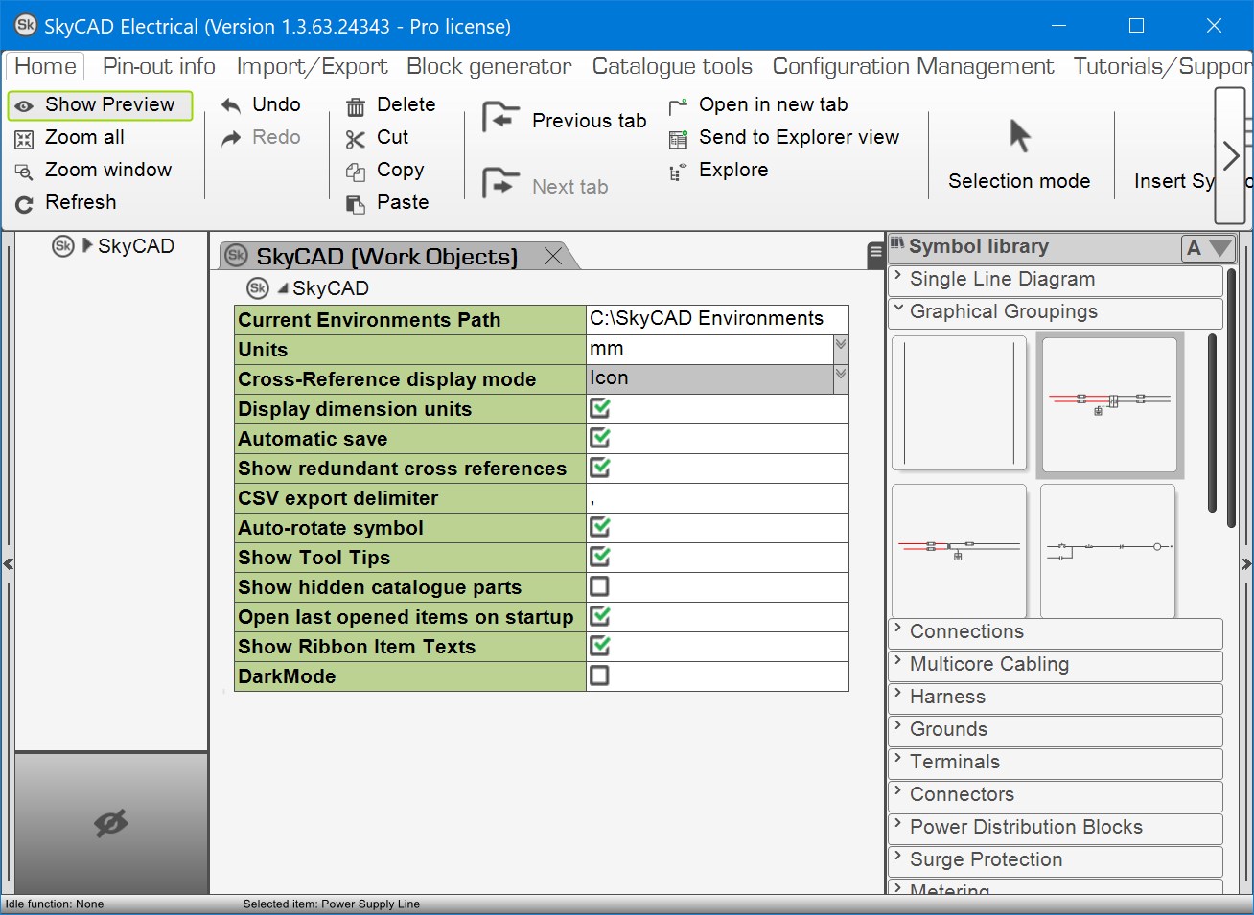Switch to the Catalogue tools tab
The height and width of the screenshot is (915, 1254).
pos(671,65)
